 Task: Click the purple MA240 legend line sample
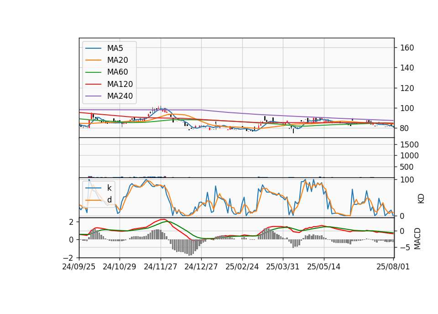coord(93,96)
